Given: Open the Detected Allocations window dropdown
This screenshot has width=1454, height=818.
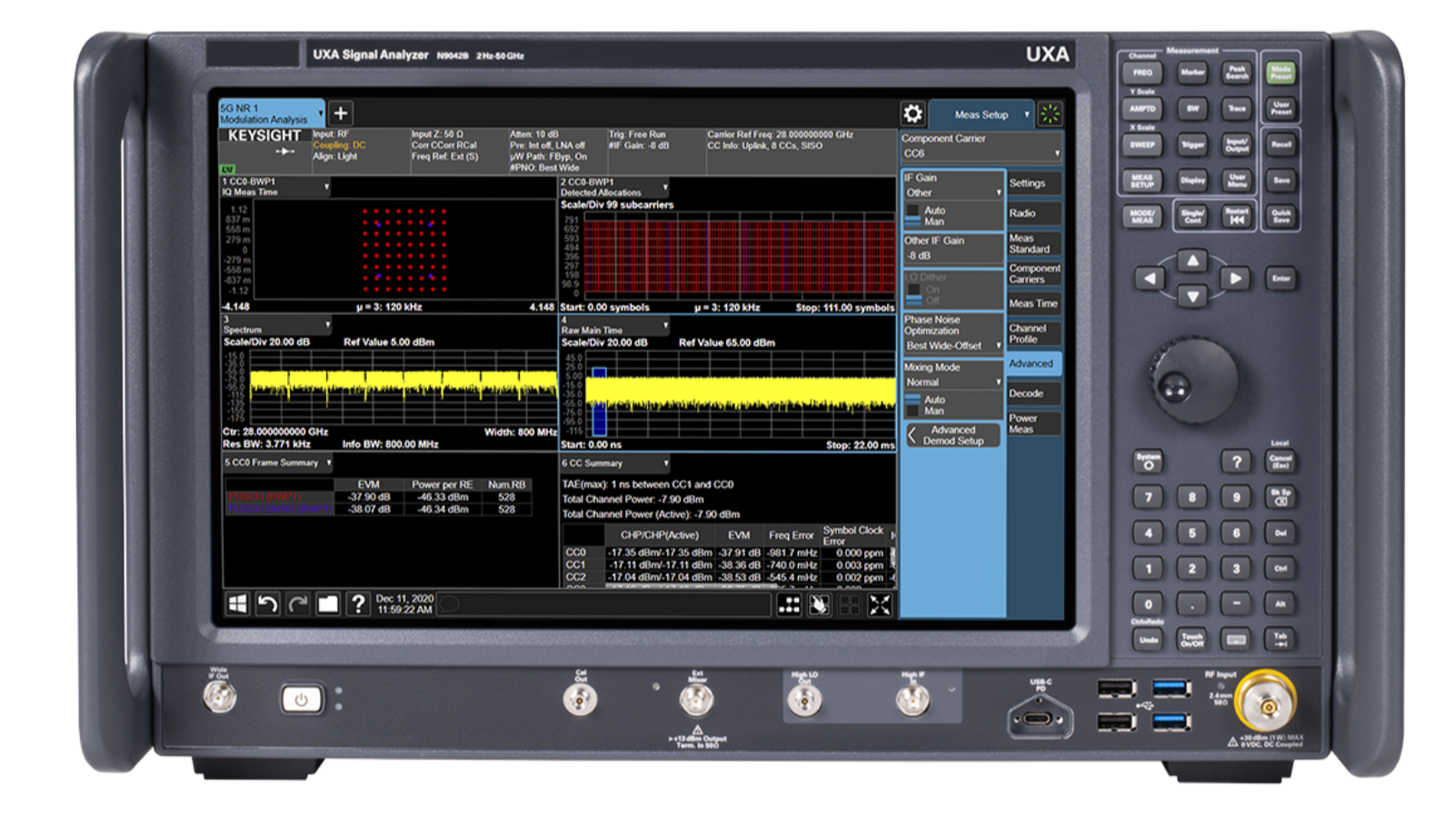Looking at the screenshot, I should click(x=614, y=187).
